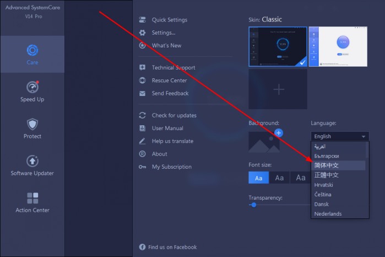Click the Technical Support plus icon
Viewport: 385px width, 257px height.
coord(143,67)
